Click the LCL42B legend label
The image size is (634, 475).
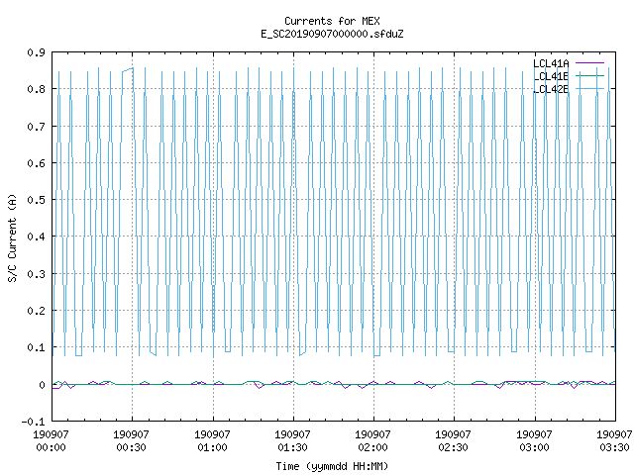click(551, 89)
